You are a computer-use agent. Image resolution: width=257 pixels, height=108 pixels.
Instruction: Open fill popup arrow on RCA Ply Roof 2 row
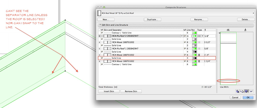tap(182, 36)
